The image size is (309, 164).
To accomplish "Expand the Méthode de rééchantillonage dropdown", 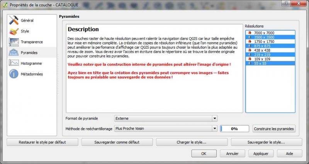I will [166, 129].
